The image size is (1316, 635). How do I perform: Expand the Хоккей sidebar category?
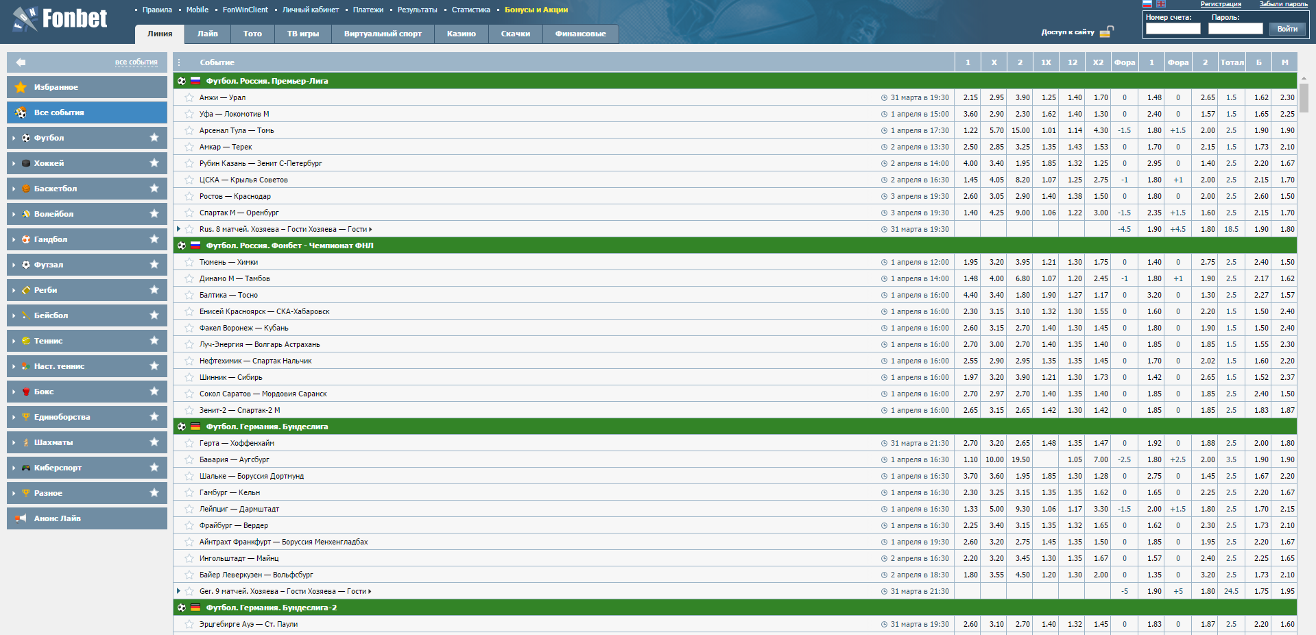pos(14,163)
